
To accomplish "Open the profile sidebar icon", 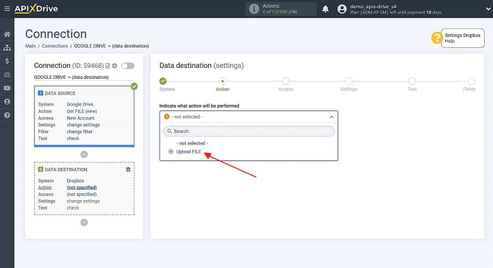I will (x=7, y=102).
